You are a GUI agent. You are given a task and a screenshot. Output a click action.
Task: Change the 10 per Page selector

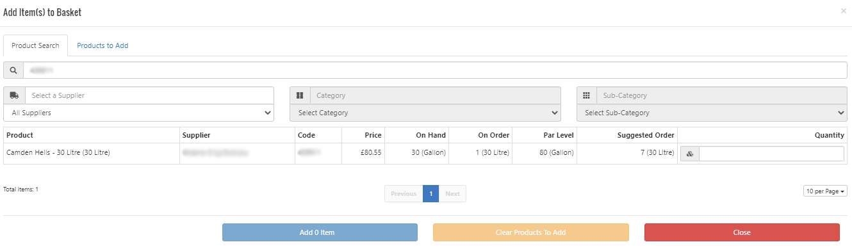825,191
